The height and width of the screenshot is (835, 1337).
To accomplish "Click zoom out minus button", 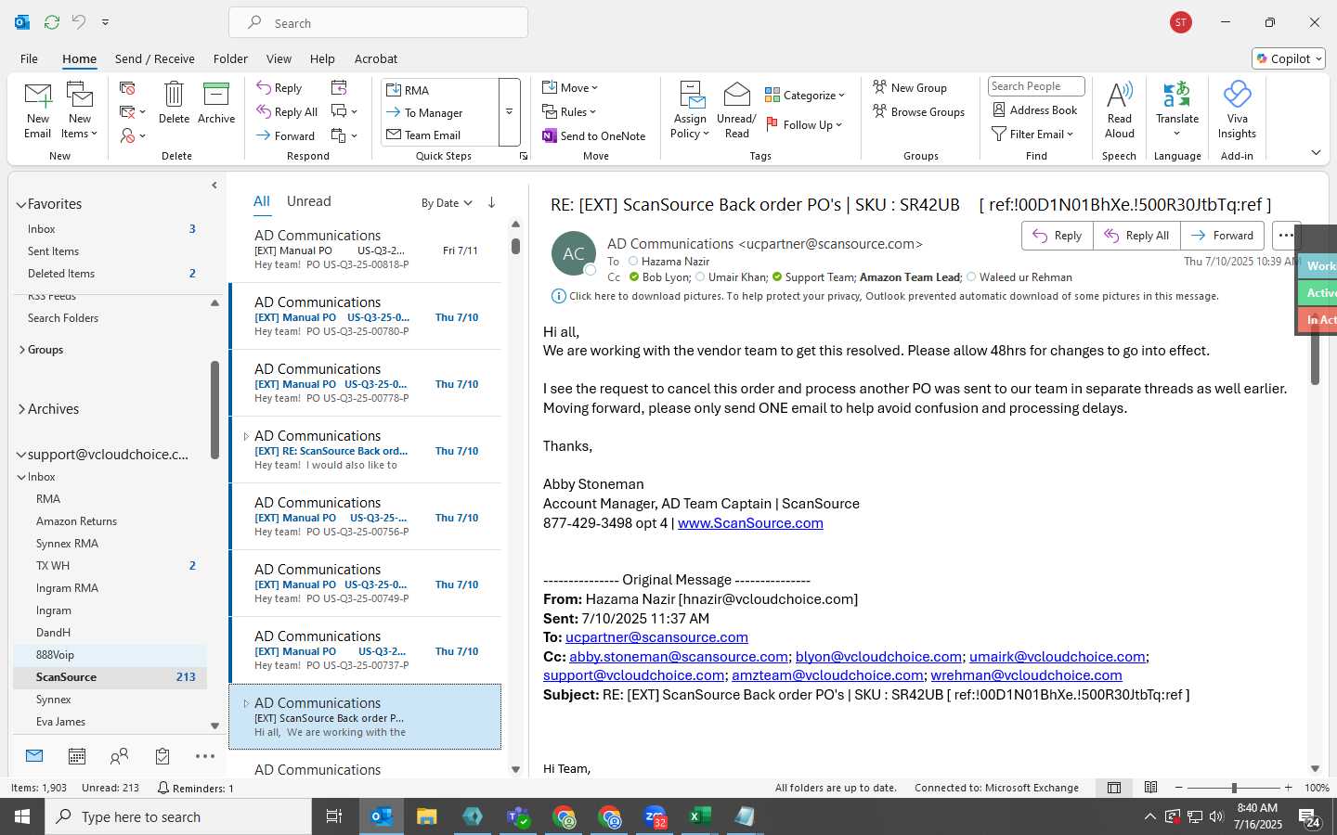I will pyautogui.click(x=1179, y=788).
